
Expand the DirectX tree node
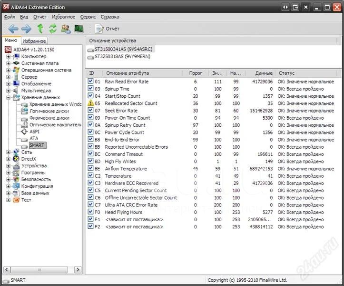(8, 159)
